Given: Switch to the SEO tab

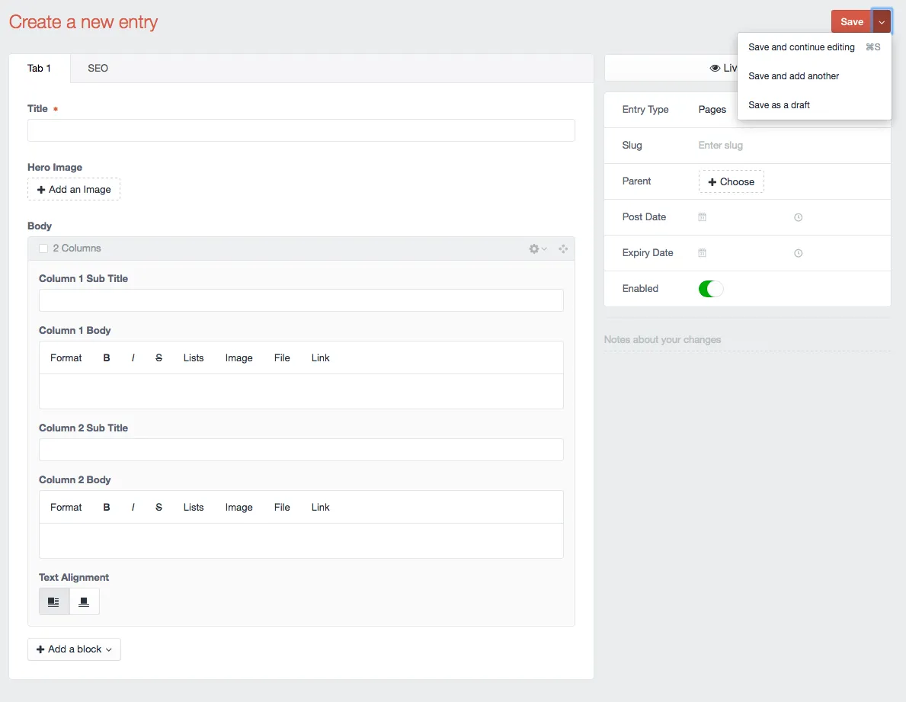Looking at the screenshot, I should [98, 68].
